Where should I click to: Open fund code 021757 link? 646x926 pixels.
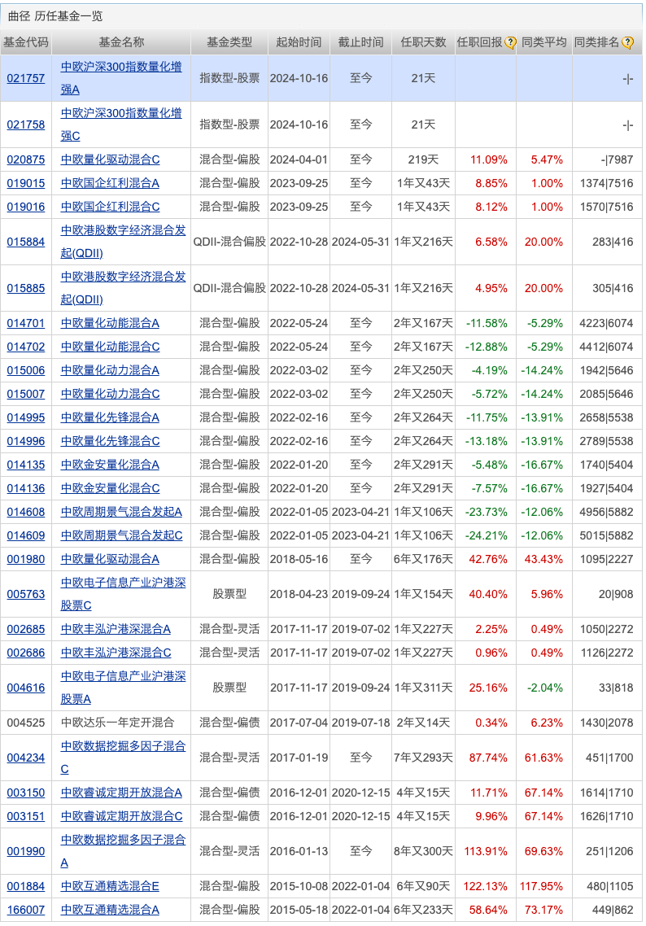(x=25, y=78)
